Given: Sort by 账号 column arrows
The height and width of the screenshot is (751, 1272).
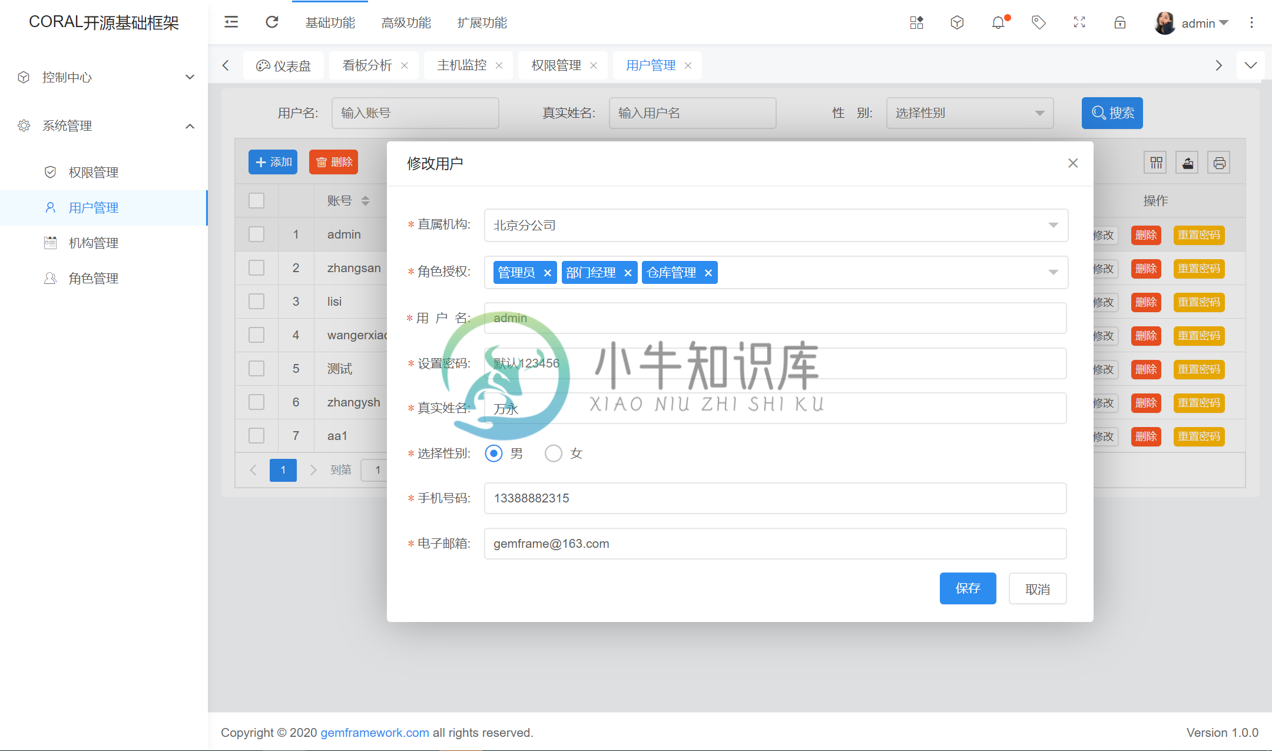Looking at the screenshot, I should tap(366, 201).
